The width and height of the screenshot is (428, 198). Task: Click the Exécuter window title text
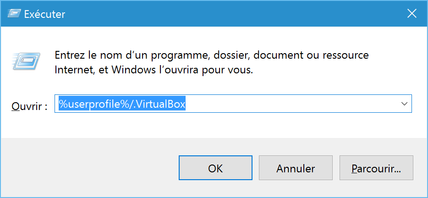pyautogui.click(x=44, y=14)
